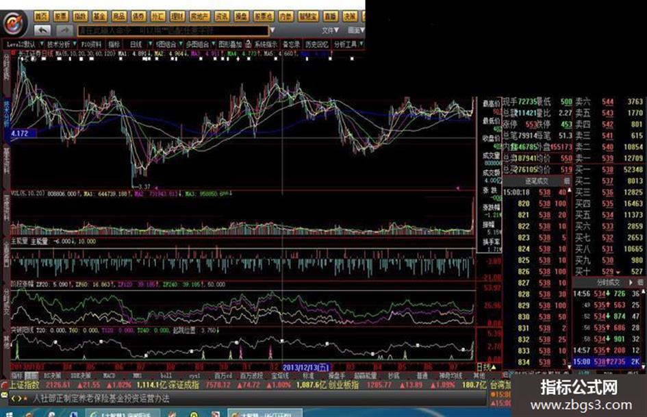Click the arrow beside 分时成交 header
This screenshot has height=417, width=647.
pyautogui.click(x=631, y=282)
